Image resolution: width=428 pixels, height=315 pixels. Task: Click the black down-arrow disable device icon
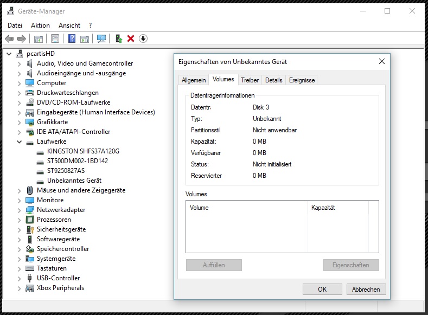pyautogui.click(x=143, y=38)
